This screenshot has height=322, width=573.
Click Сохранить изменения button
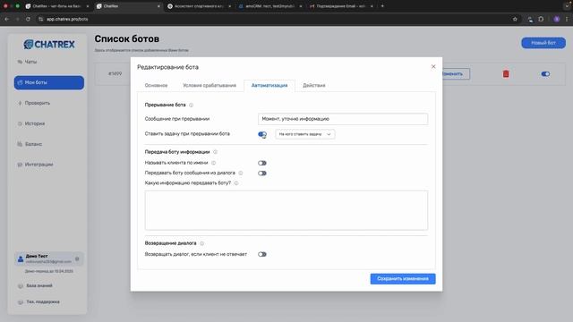pyautogui.click(x=403, y=279)
